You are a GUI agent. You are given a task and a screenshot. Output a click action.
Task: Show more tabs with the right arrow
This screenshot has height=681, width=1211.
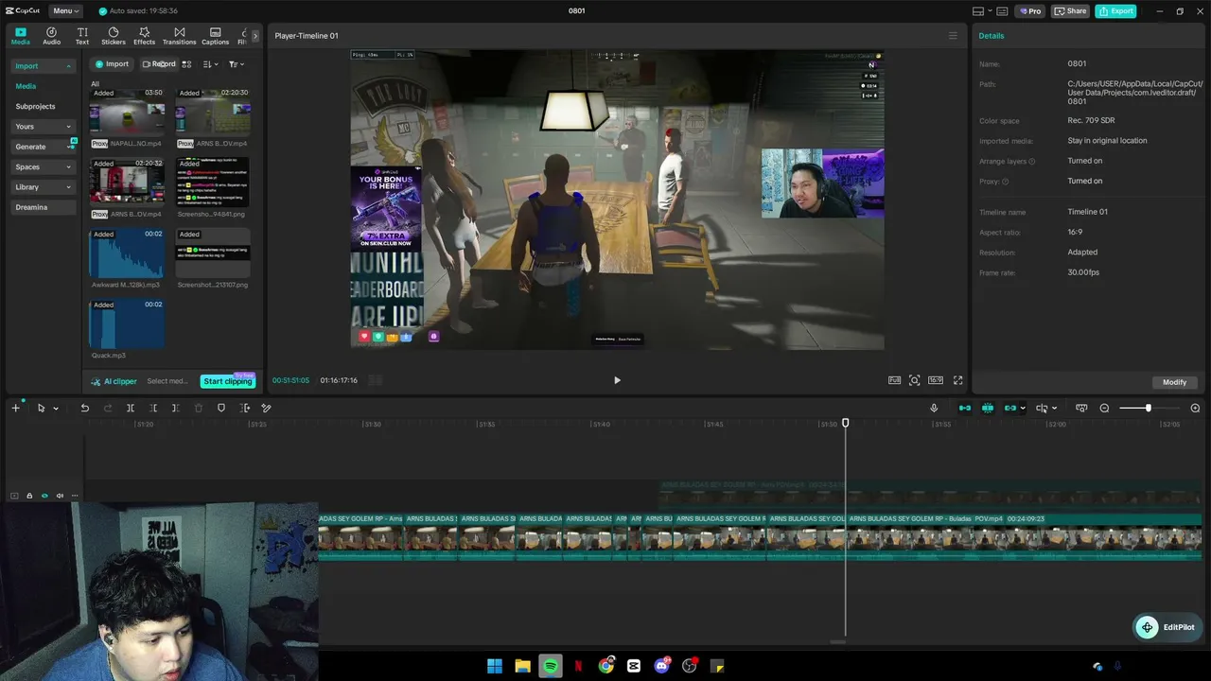click(254, 36)
